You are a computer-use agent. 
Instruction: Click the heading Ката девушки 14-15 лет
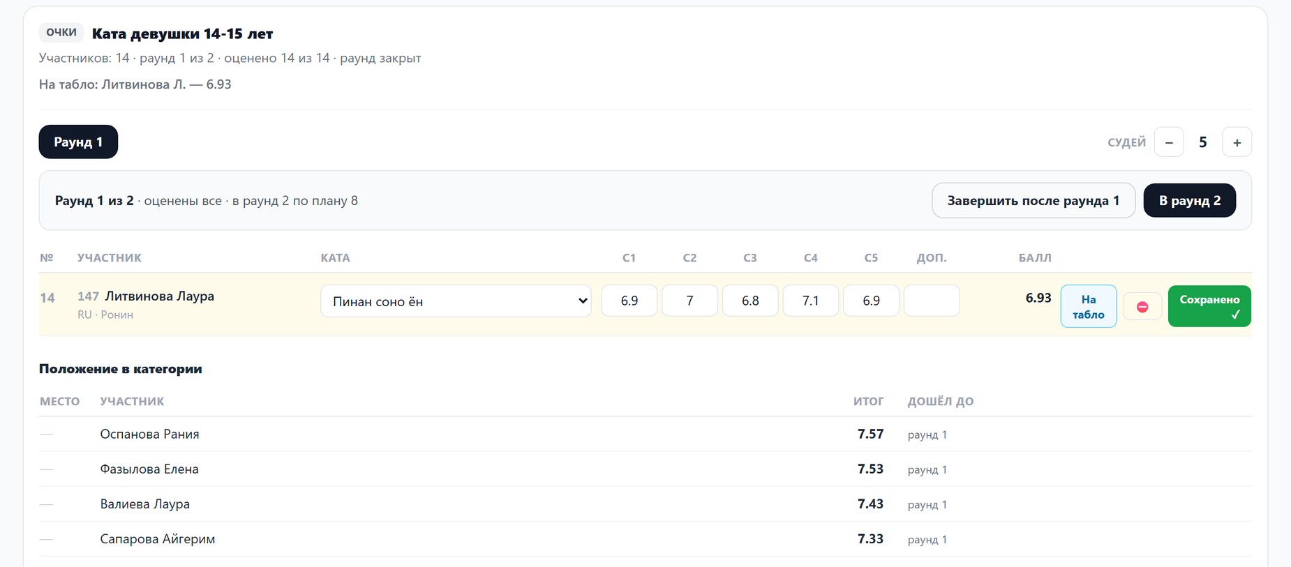[182, 33]
